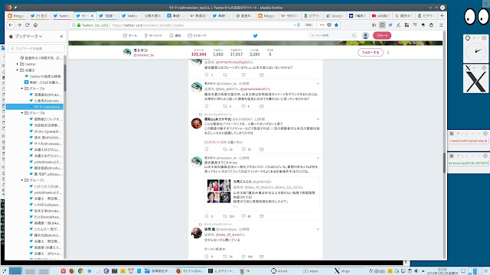Open the Twitterの高度な検索 bookmark
490x275 pixels.
(43, 76)
